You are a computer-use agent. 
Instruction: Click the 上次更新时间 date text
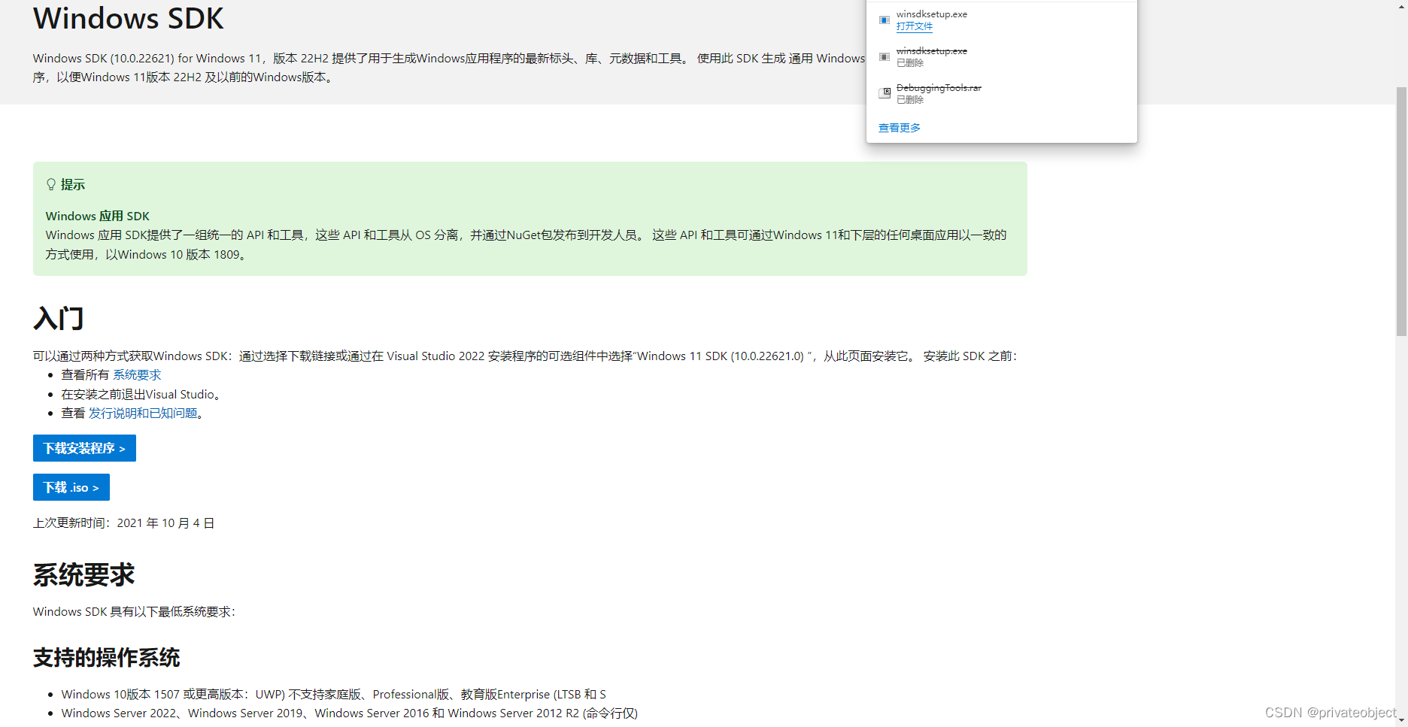click(124, 523)
